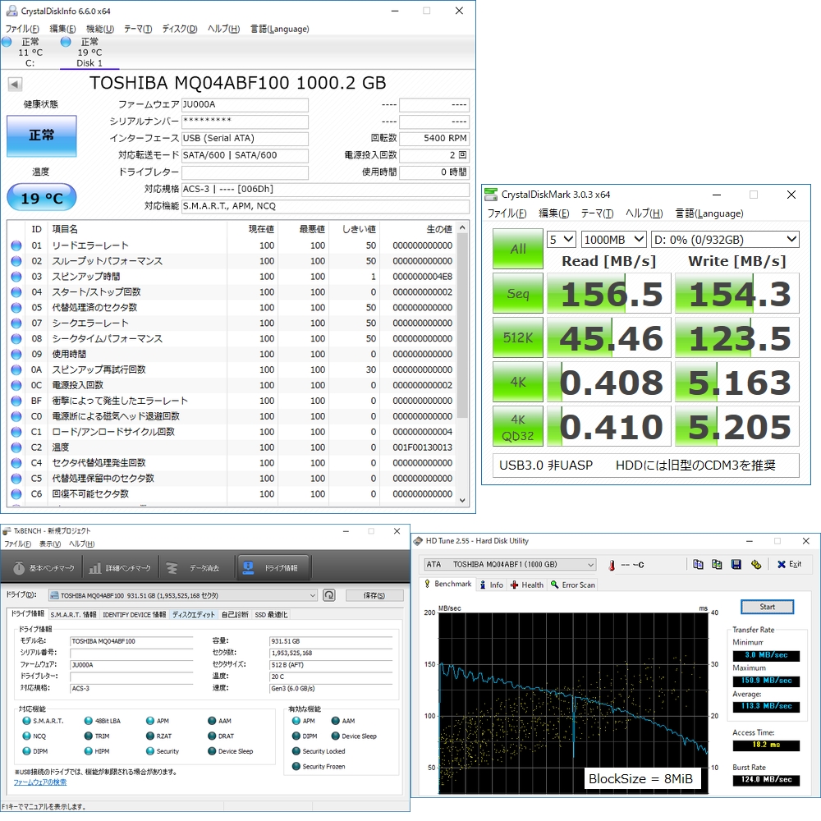Click NCQ indicator in TxBENCH 対応機能
The width and height of the screenshot is (821, 821).
coord(26,736)
